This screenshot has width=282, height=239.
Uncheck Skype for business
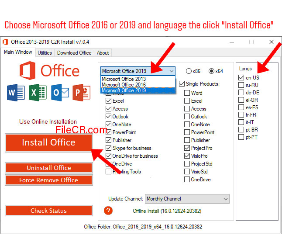click(x=108, y=148)
